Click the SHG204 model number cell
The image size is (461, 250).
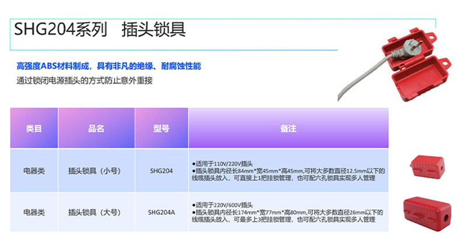point(161,171)
